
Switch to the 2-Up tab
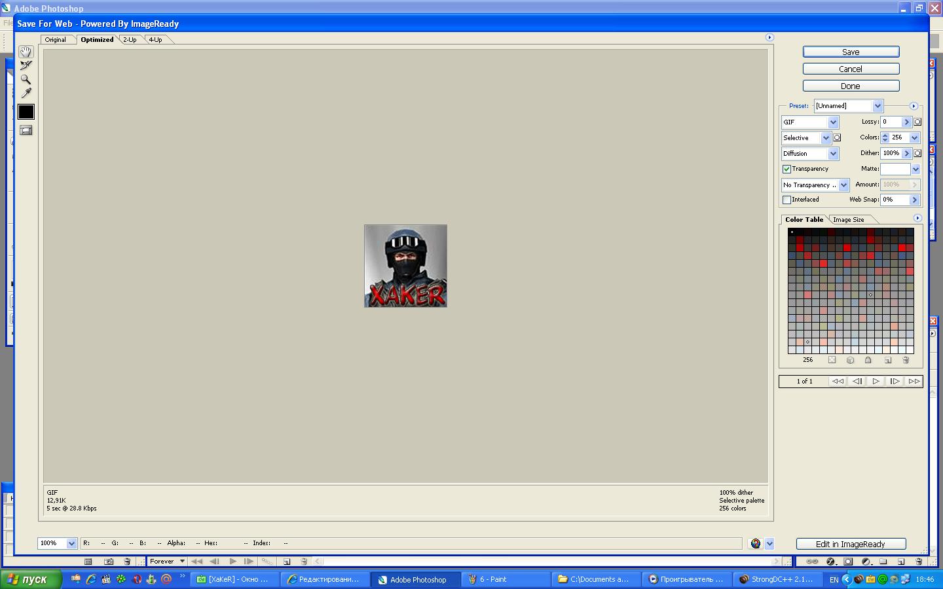tap(130, 39)
